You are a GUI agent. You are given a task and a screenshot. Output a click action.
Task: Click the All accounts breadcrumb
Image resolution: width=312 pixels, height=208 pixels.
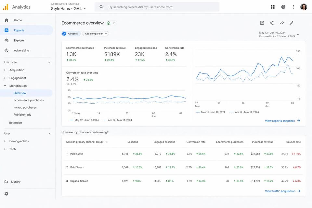(58, 4)
